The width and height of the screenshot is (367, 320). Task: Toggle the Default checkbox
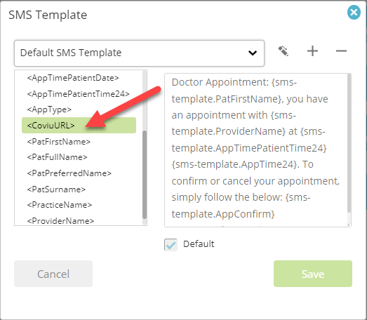171,245
